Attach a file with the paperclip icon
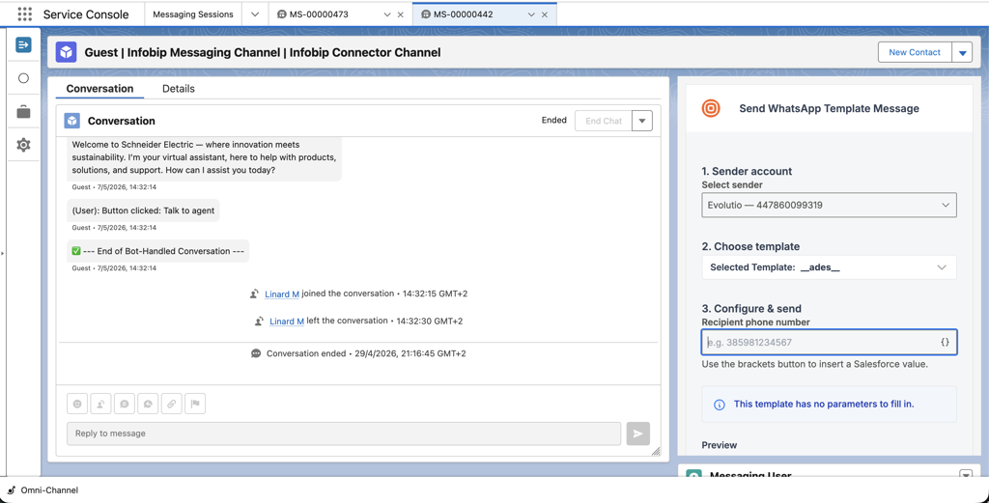The height and width of the screenshot is (503, 989). point(172,404)
